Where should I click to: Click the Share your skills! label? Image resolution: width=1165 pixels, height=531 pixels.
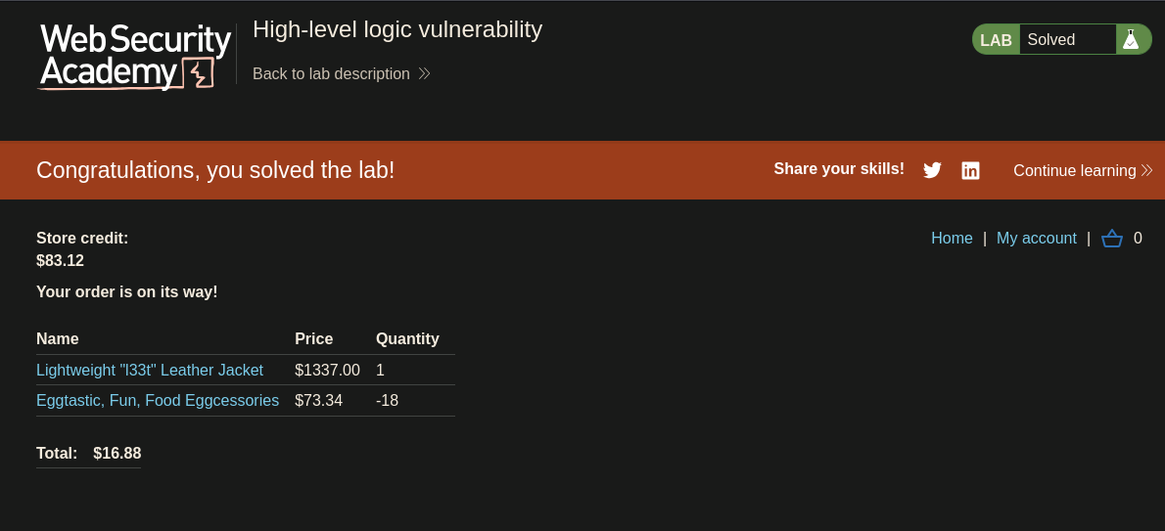tap(839, 168)
